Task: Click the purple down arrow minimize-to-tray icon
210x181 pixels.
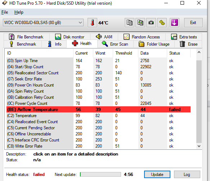Action: [174, 23]
